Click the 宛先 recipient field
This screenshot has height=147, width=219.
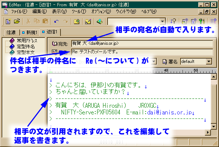point(142,44)
